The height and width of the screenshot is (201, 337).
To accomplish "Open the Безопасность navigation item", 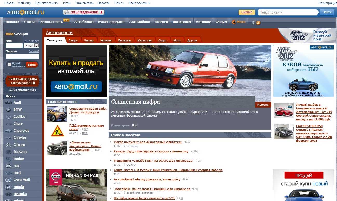I will (51, 22).
